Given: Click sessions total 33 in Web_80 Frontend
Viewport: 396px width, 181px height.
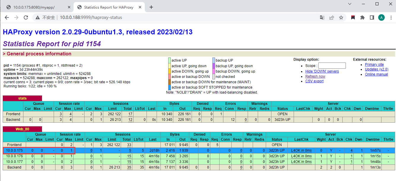Looking at the screenshot, I should (129, 145).
